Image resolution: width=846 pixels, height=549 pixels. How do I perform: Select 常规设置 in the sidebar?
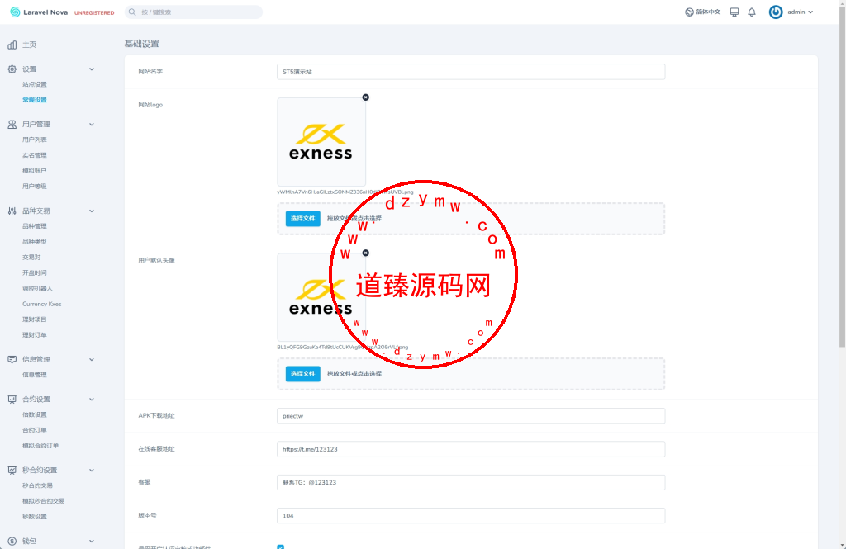click(35, 100)
